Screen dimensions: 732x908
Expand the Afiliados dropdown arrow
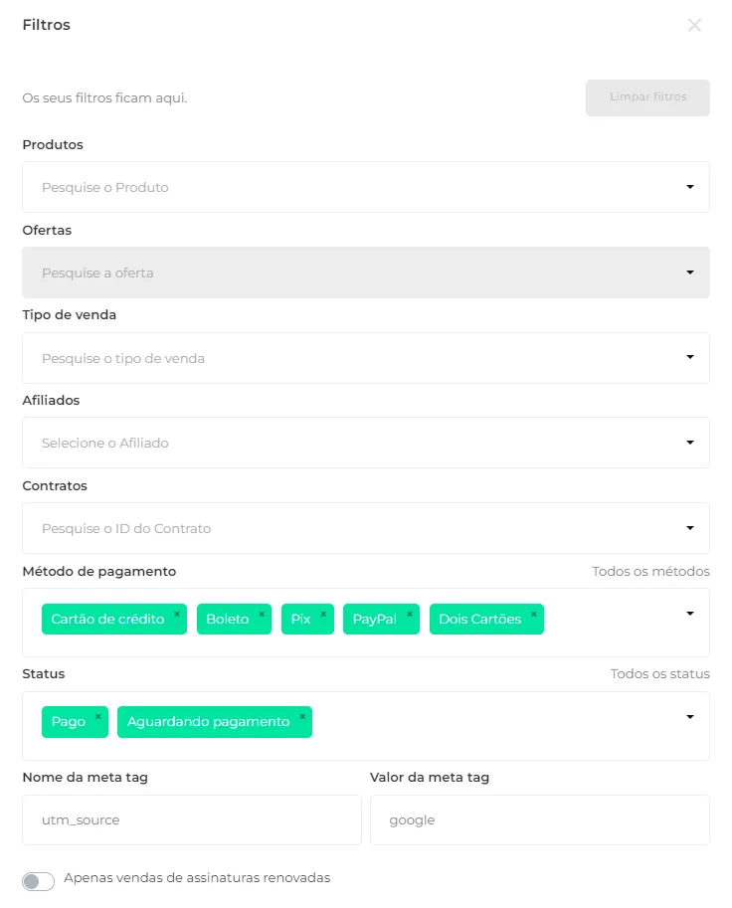tap(689, 443)
